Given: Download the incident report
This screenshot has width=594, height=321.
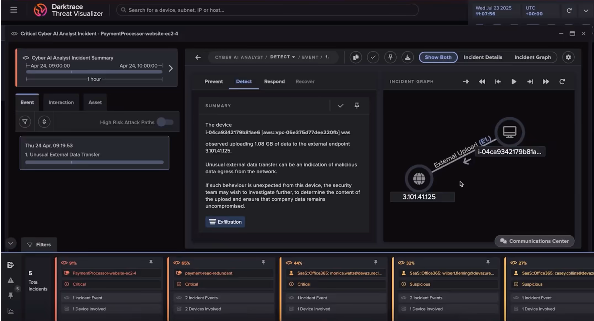Looking at the screenshot, I should click(x=407, y=57).
